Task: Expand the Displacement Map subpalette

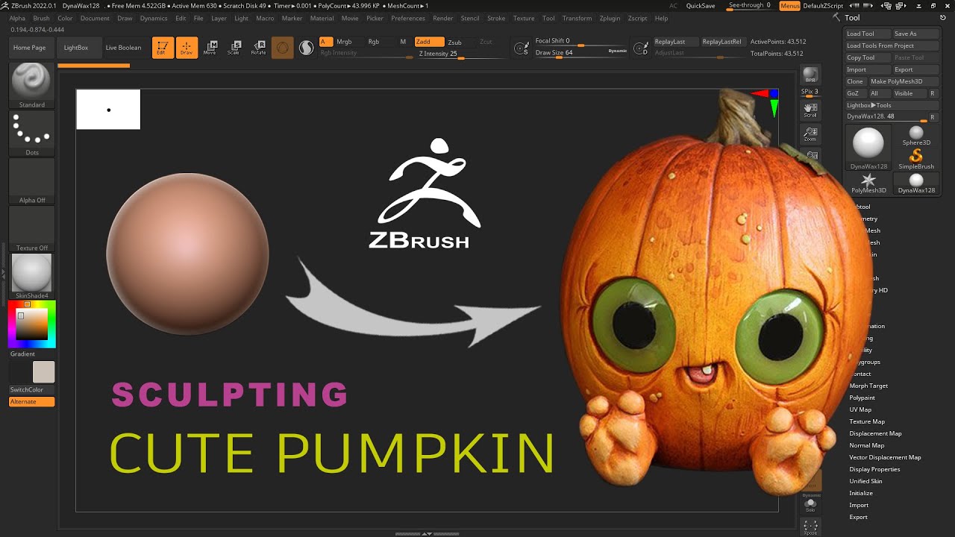Action: (x=875, y=433)
